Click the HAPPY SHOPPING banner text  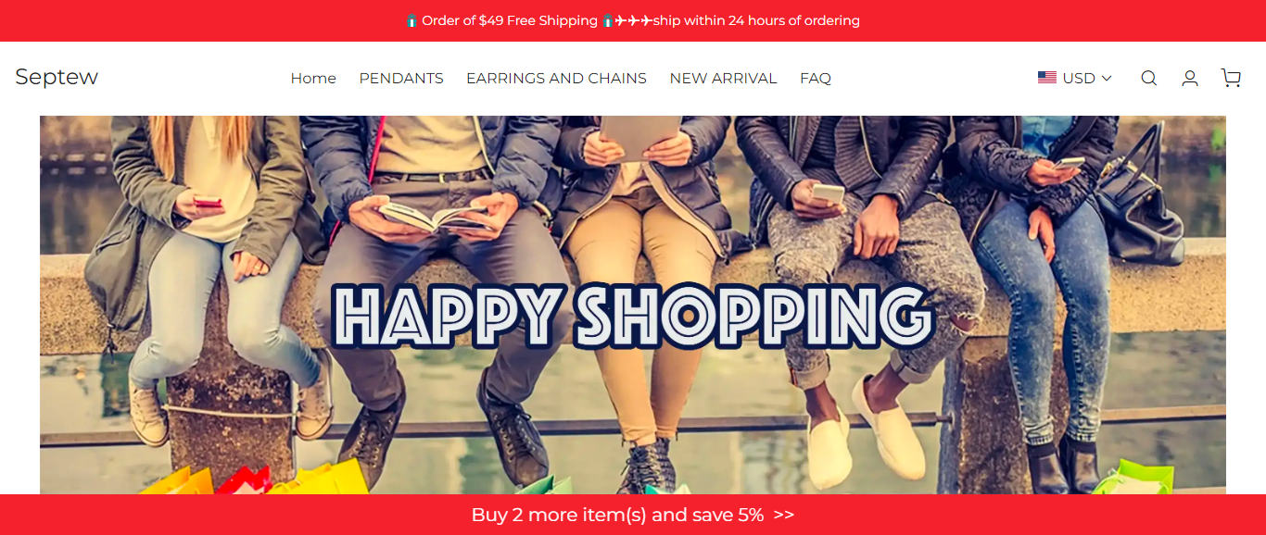632,317
